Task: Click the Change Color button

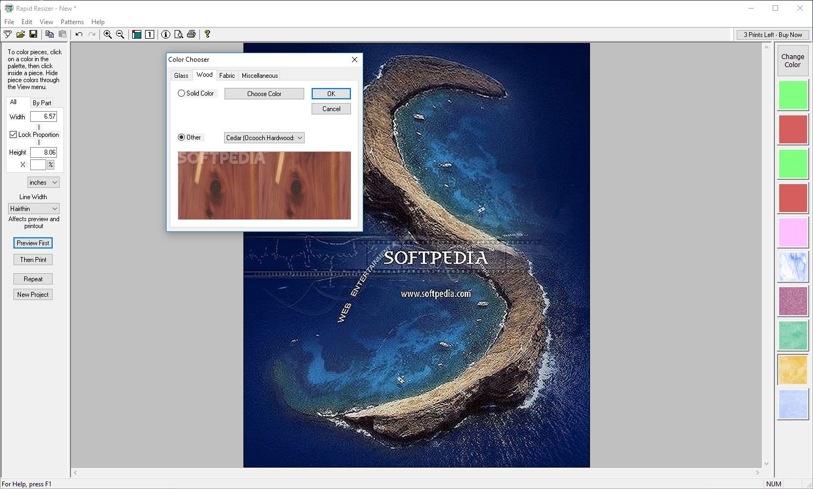Action: click(793, 61)
